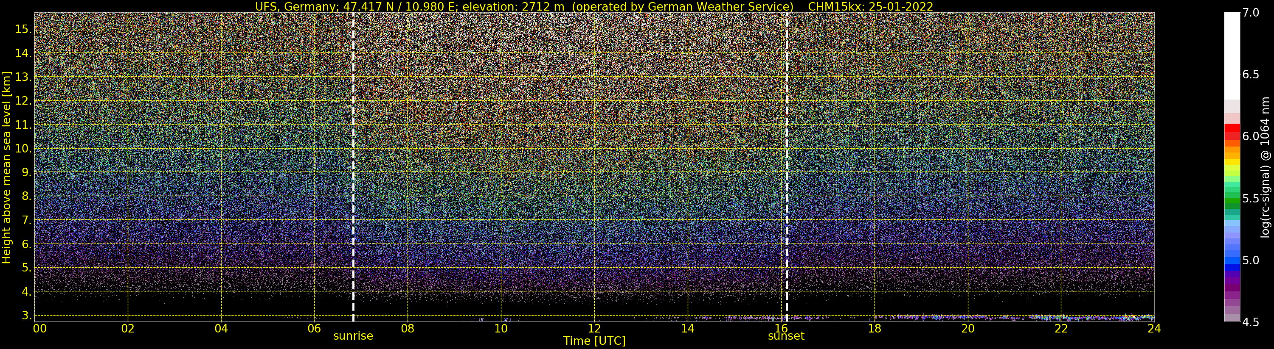The image size is (1274, 349).
Task: Click the '5.5' colorbar tick value
Action: [x=1250, y=199]
